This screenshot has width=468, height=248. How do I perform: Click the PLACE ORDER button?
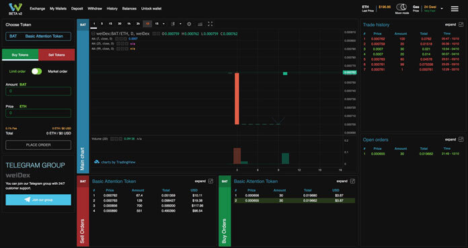38,145
